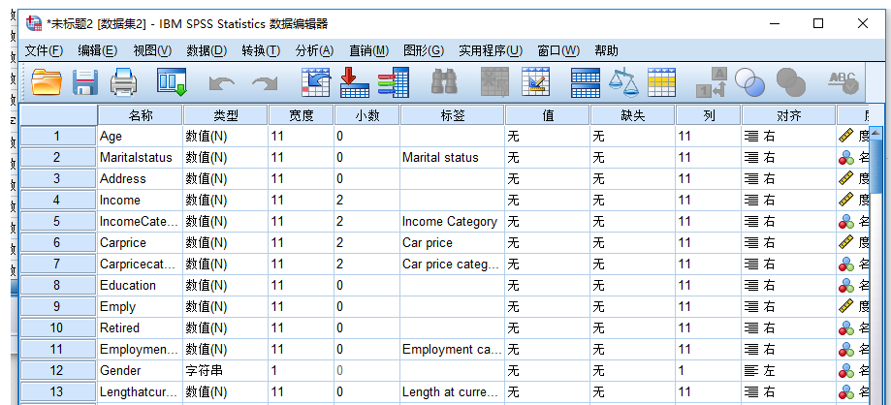Select row number 1 header
The width and height of the screenshot is (891, 405).
click(x=58, y=136)
